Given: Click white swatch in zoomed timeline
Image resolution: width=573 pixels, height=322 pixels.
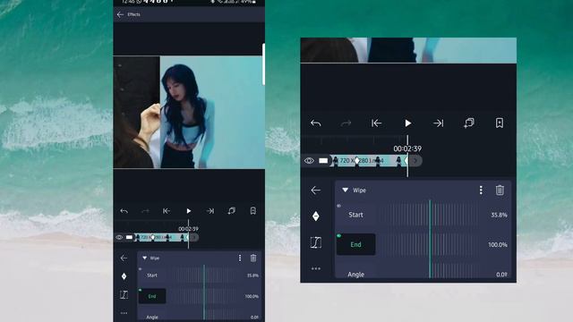Looking at the screenshot, I should point(323,161).
